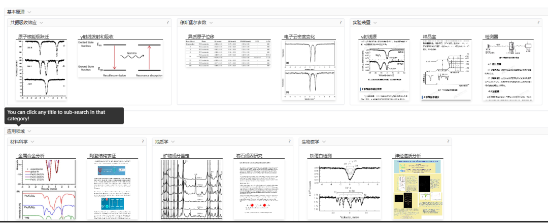Image resolution: width=548 pixels, height=223 pixels.
Task: Open the 铁蛋白检测 velocity spectra thumbnail
Action: coord(344,190)
